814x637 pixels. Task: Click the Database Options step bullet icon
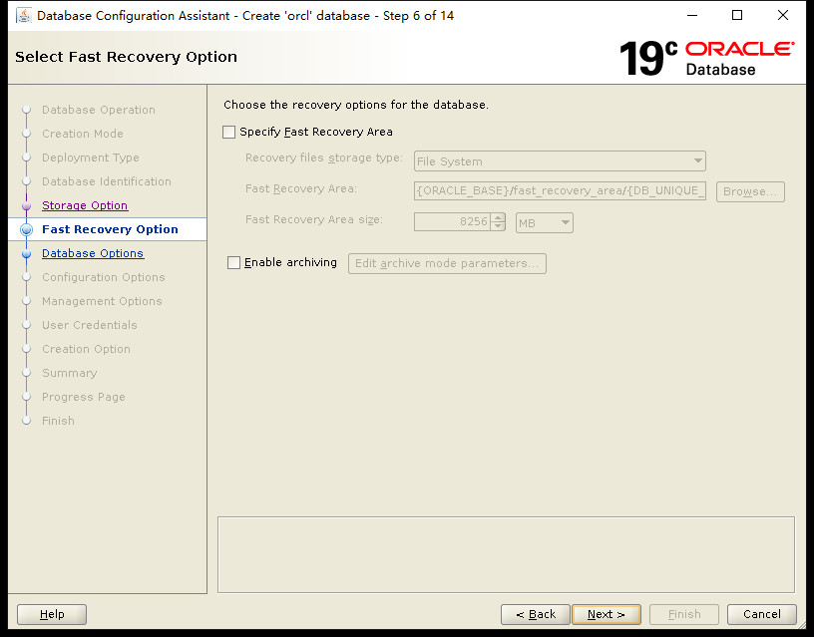click(x=27, y=253)
